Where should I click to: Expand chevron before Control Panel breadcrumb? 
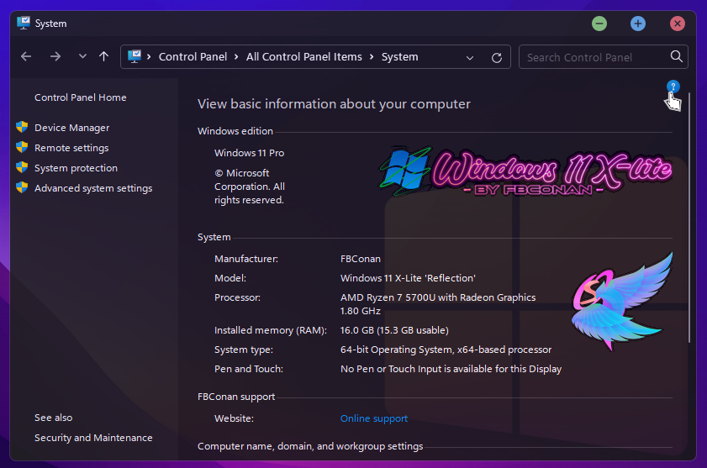coord(149,57)
